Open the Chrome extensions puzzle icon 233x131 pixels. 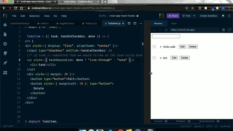pyautogui.click(x=217, y=8)
